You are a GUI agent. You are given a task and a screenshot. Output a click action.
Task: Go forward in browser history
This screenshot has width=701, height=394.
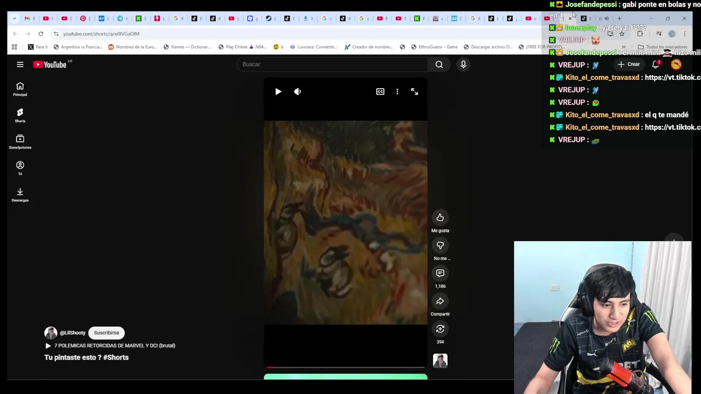pyautogui.click(x=27, y=34)
